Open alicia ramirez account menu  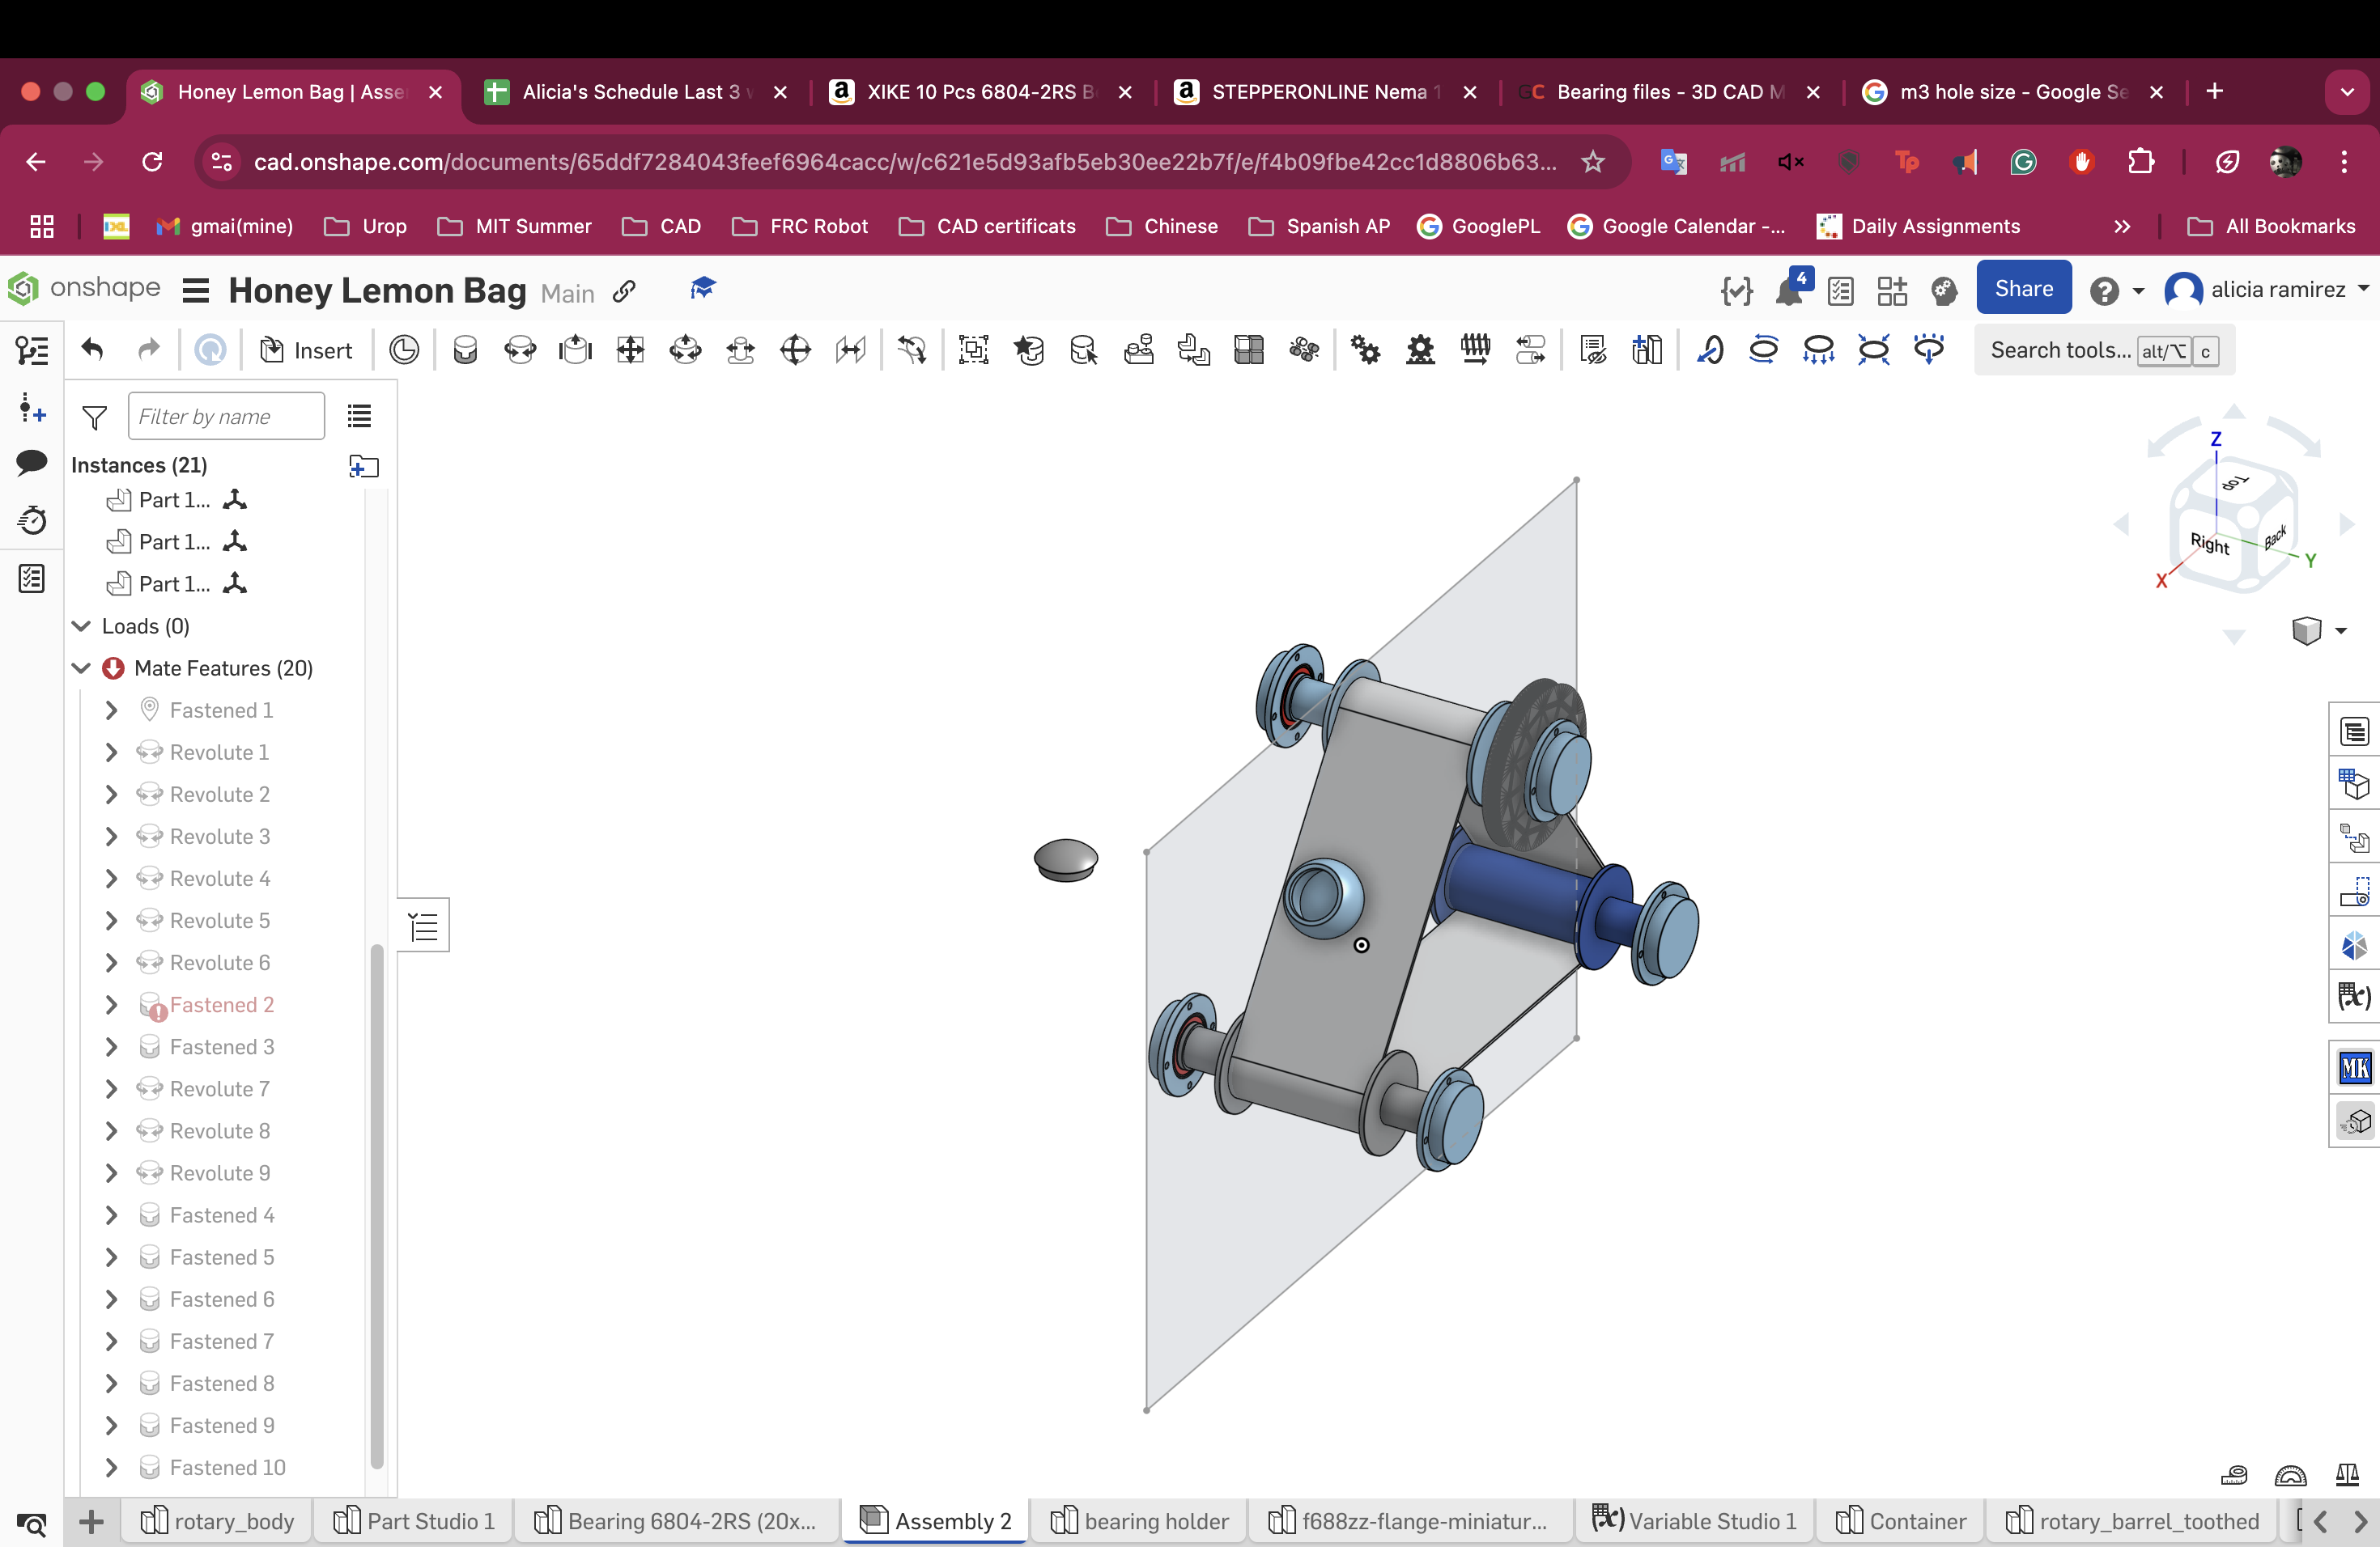2265,290
